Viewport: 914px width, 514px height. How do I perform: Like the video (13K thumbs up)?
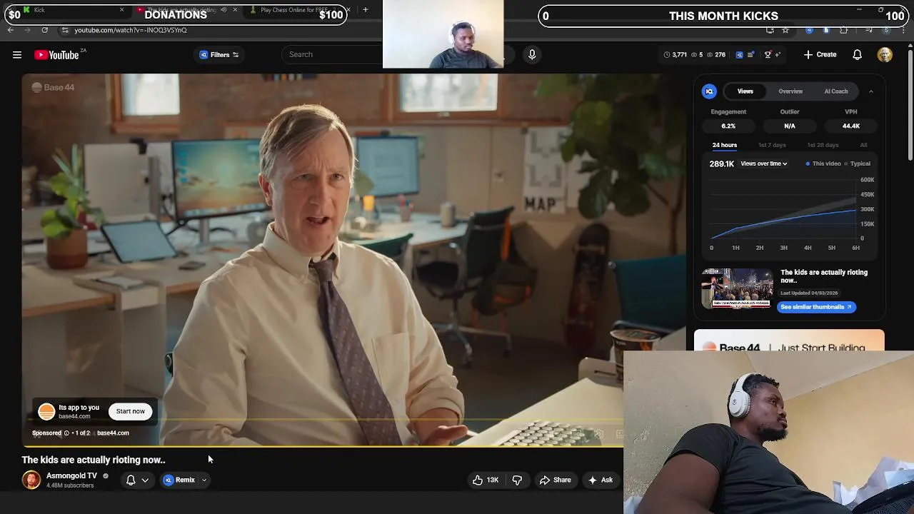486,480
